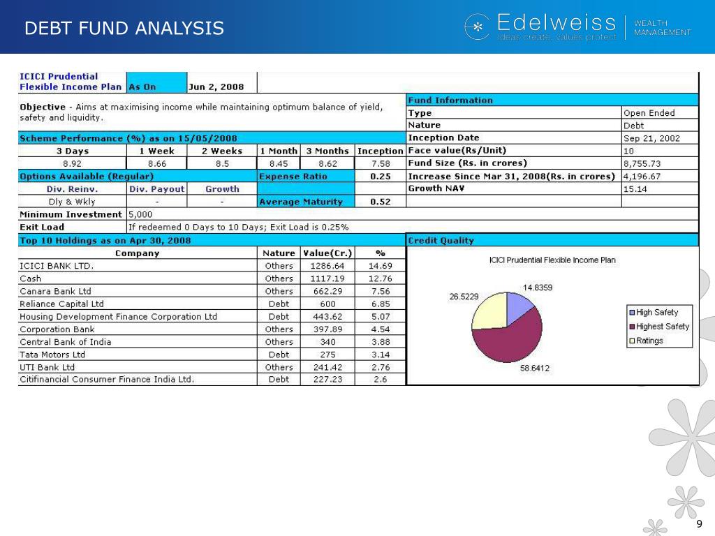Screen dimensions: 715x536
Task: Click the Value(Cr.) column header
Action: (327, 253)
